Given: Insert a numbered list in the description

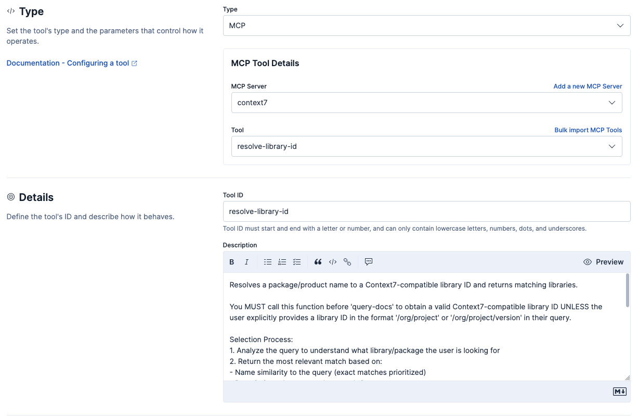Looking at the screenshot, I should point(282,262).
